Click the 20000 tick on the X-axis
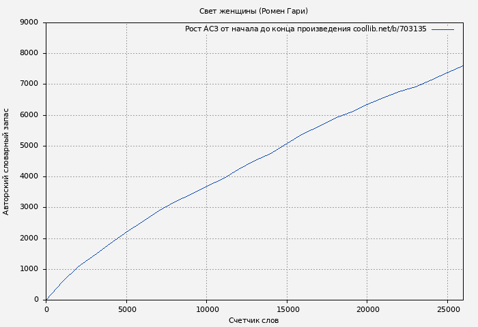Image resolution: width=478 pixels, height=327 pixels. (367, 309)
